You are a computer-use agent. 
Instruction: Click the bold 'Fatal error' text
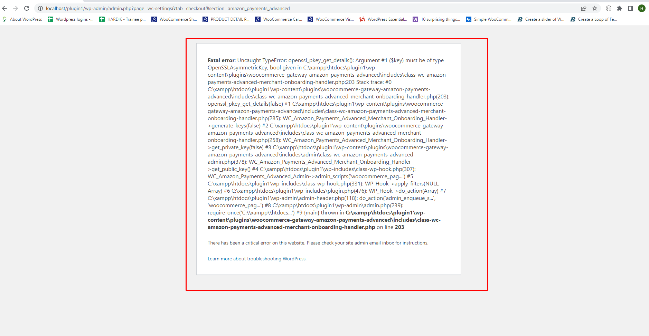click(x=221, y=60)
